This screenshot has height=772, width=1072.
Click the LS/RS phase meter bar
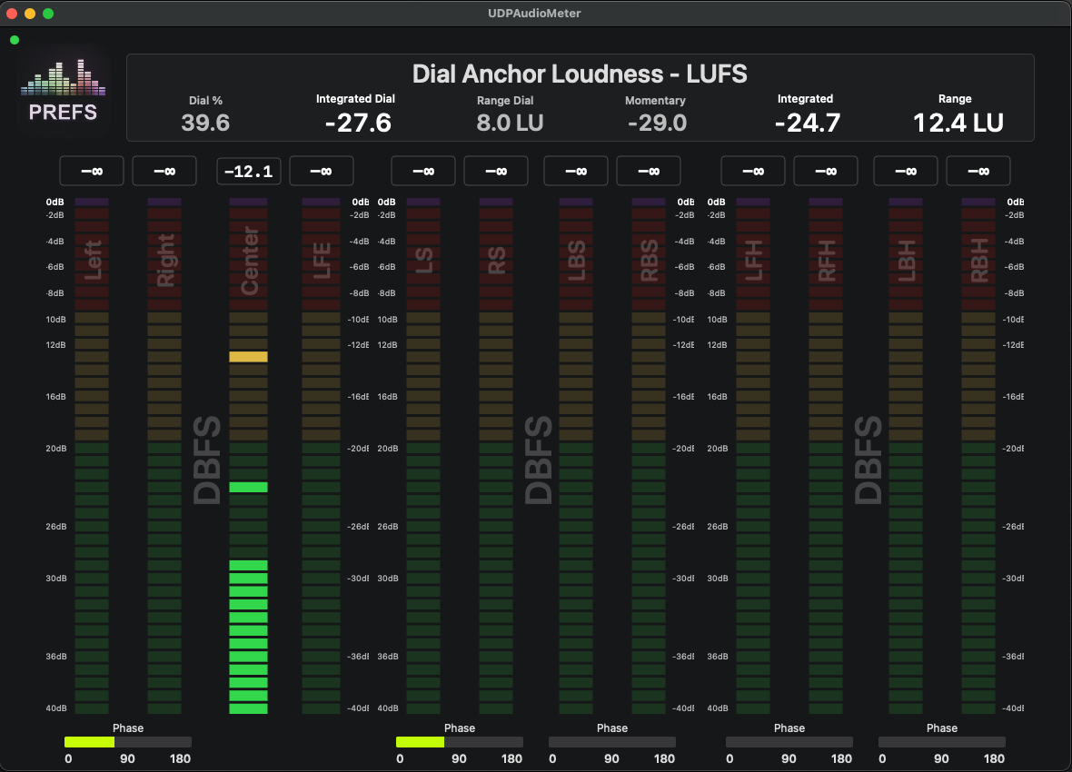460,742
